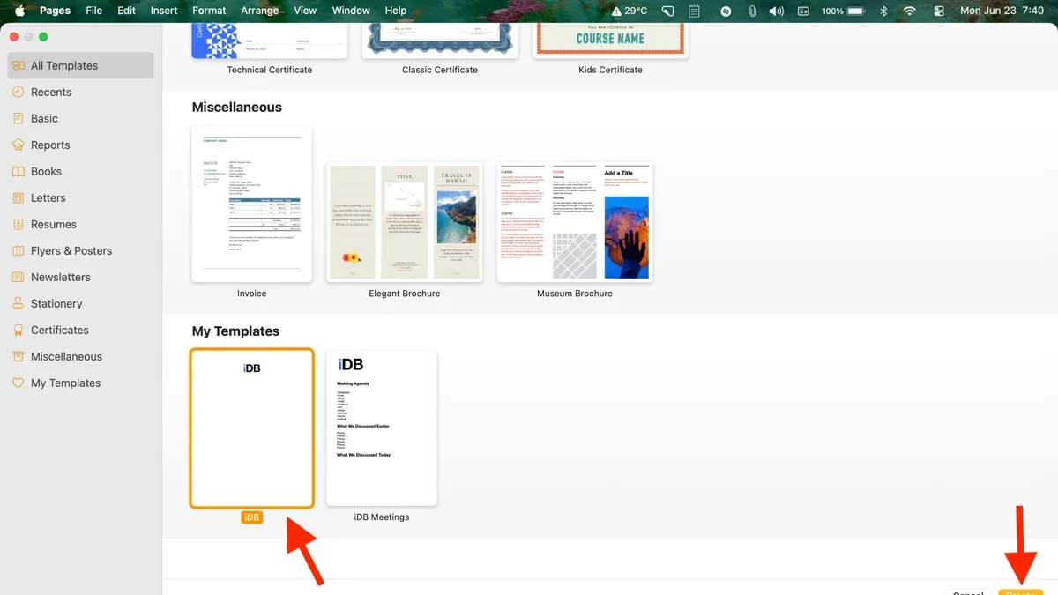Open the Apple menu
The image size is (1058, 595).
click(x=19, y=11)
